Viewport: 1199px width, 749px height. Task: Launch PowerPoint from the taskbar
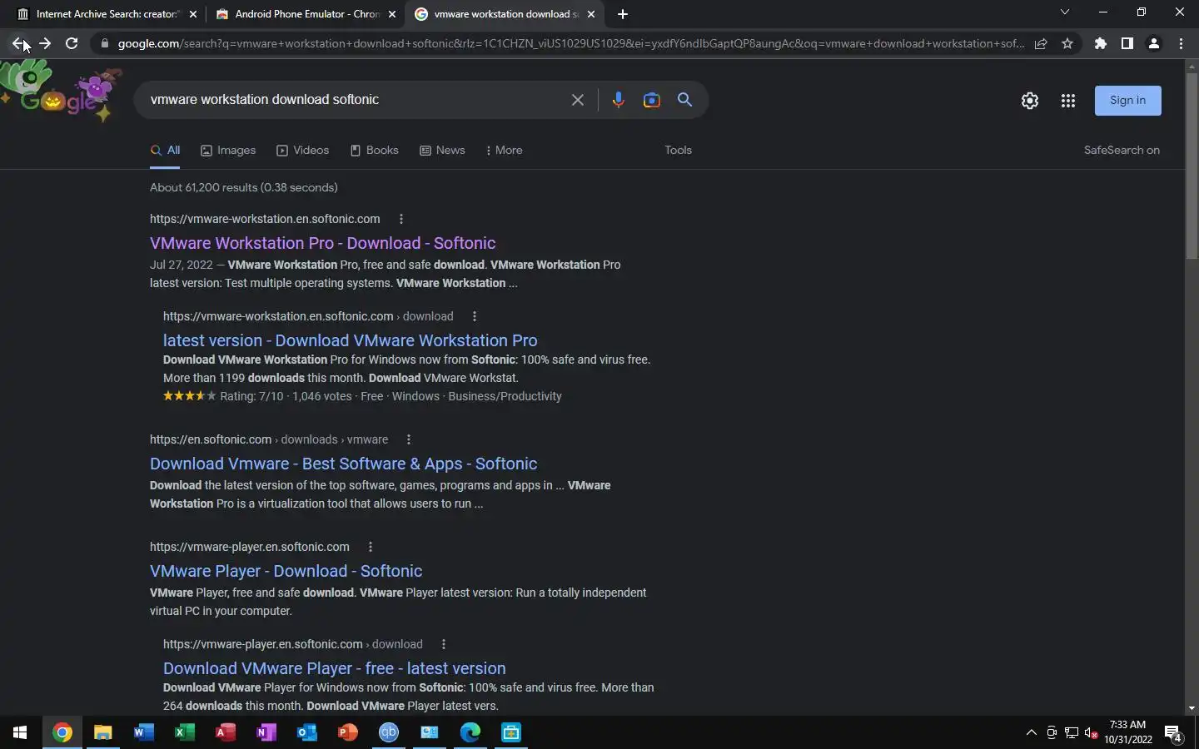pos(347,732)
